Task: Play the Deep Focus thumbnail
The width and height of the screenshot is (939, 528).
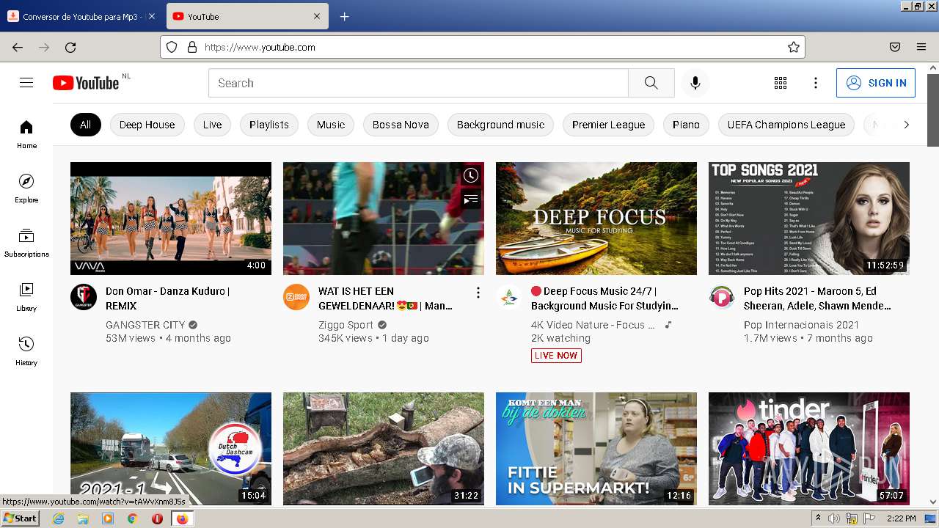Action: (x=596, y=219)
